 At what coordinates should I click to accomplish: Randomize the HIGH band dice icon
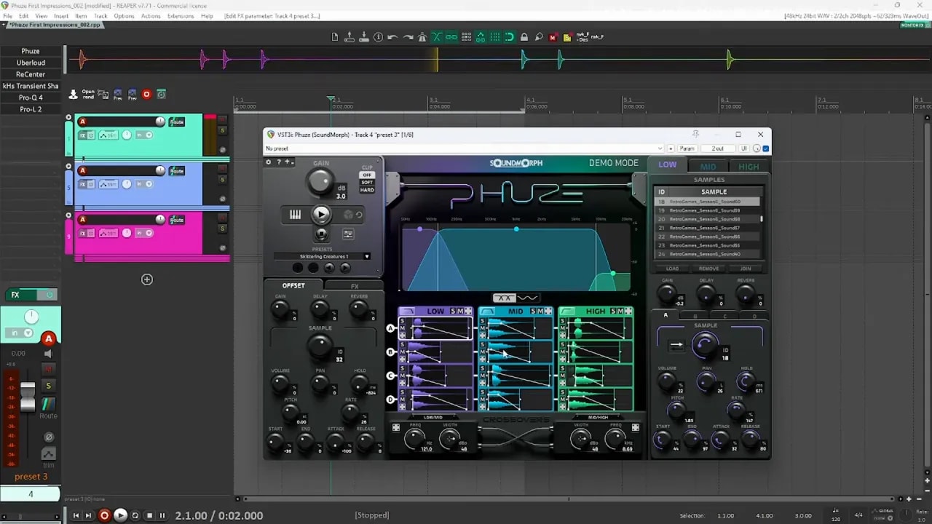point(628,311)
